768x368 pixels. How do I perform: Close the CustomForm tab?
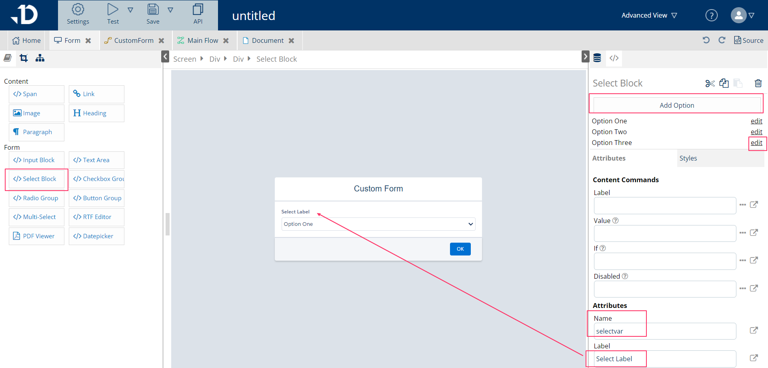click(x=161, y=41)
